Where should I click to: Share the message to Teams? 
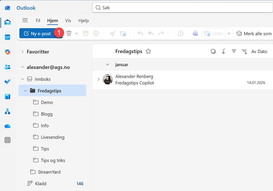point(195,33)
